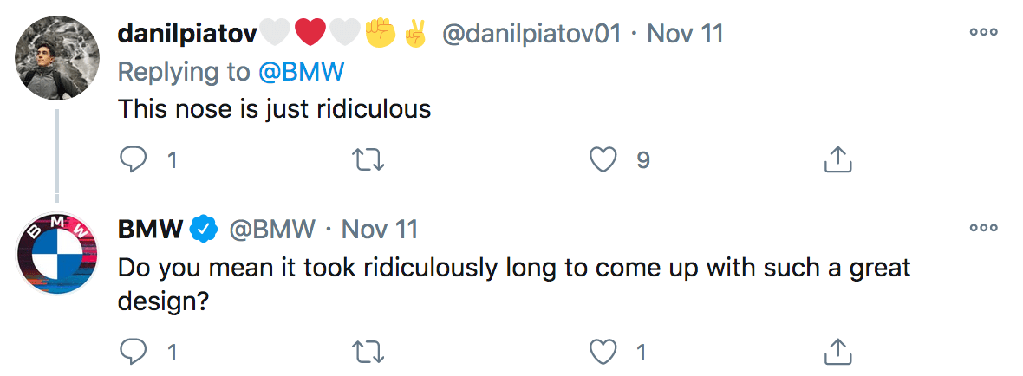Share danilpiatov's tweet
The height and width of the screenshot is (376, 1023).
[x=836, y=159]
